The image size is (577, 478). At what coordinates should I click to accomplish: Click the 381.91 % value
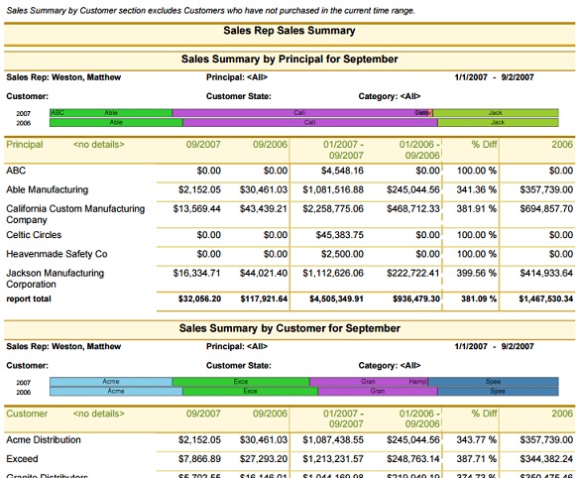click(x=477, y=208)
